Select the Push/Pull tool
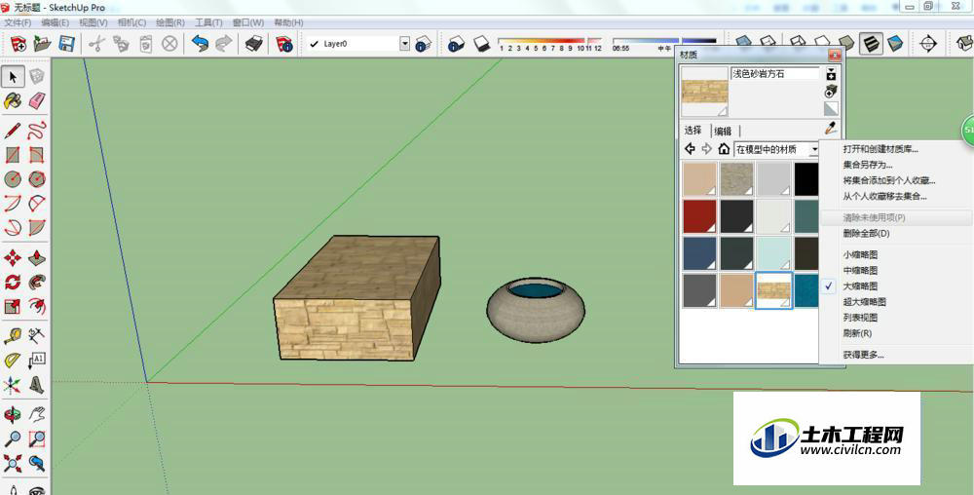Screen dimensions: 974x495 (x=37, y=258)
